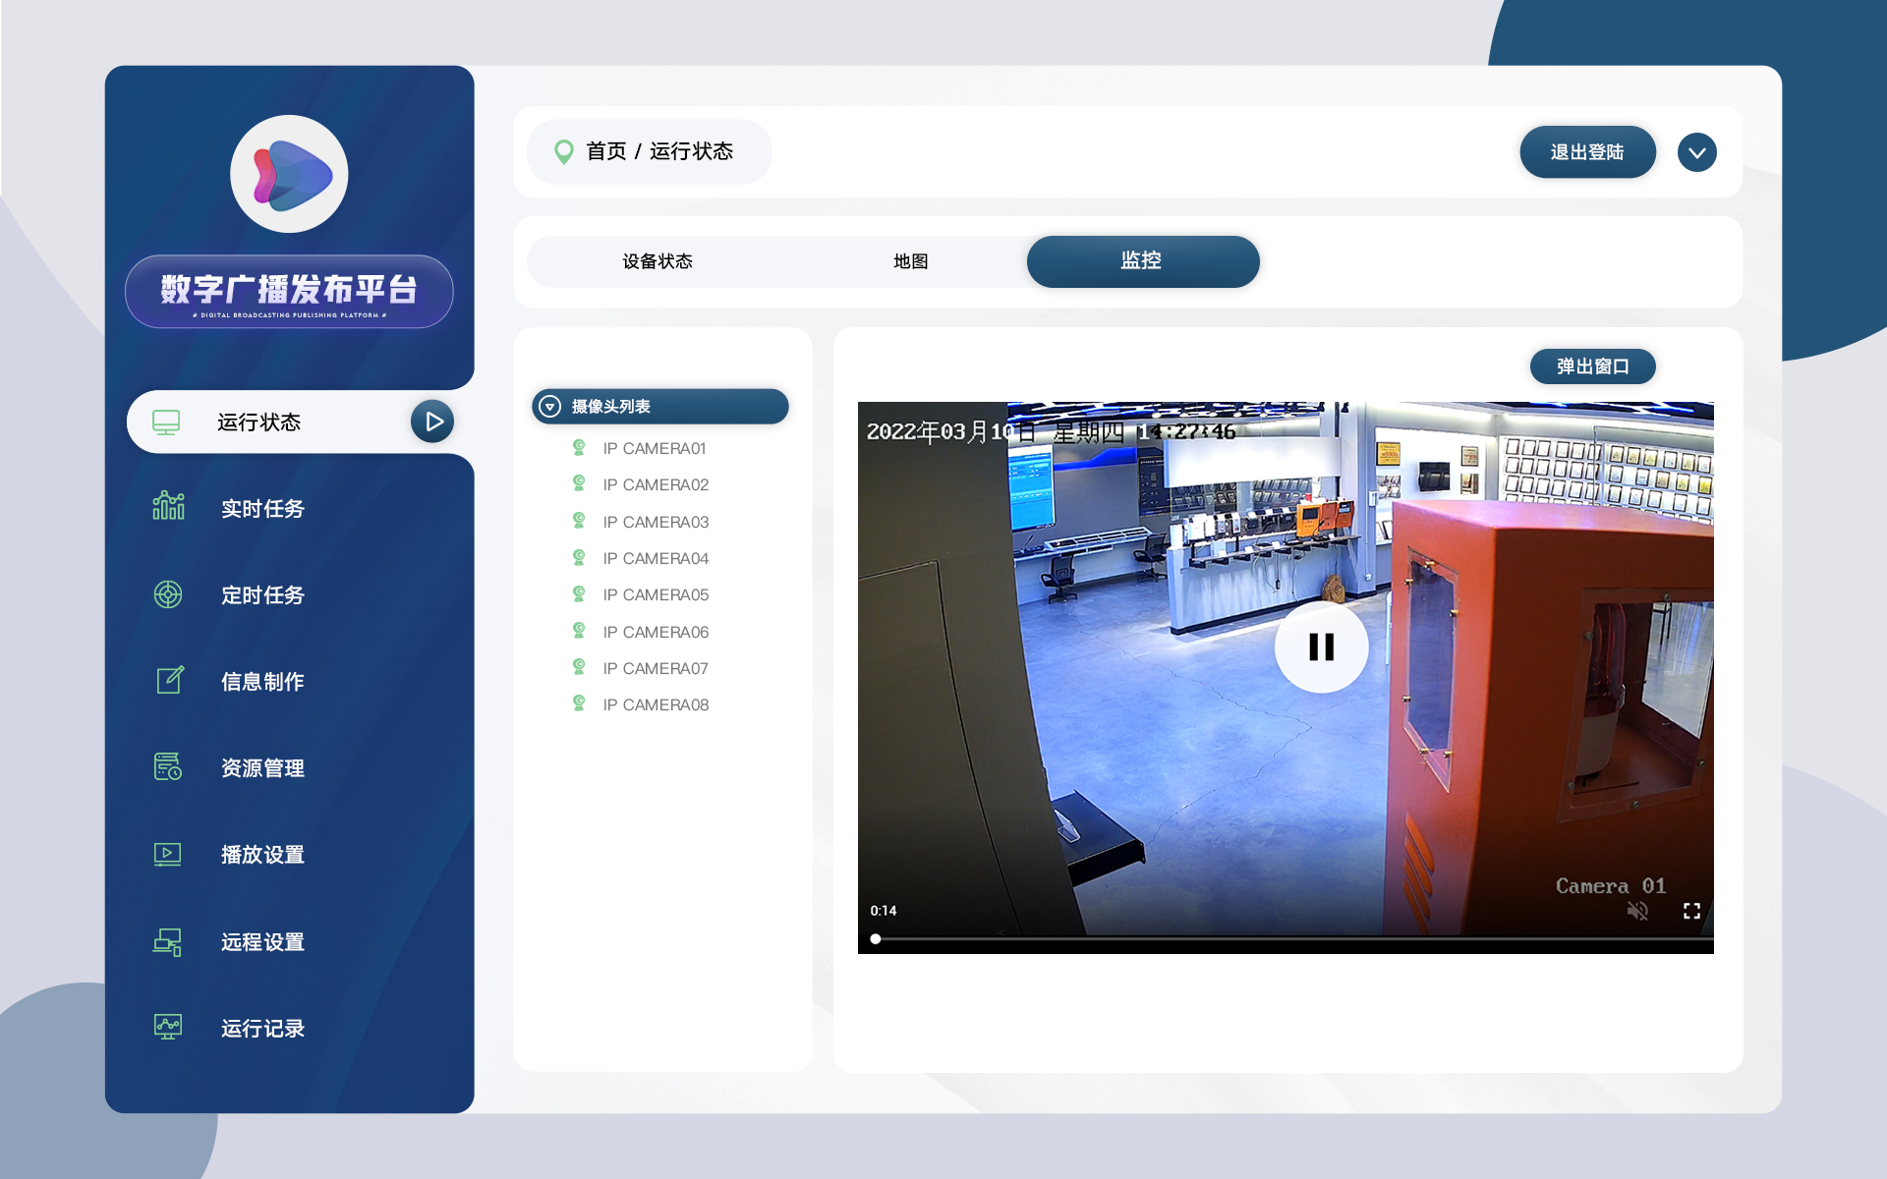Select IP CAMERA05 in camera list
Image resolution: width=1887 pixels, height=1179 pixels.
click(x=656, y=594)
